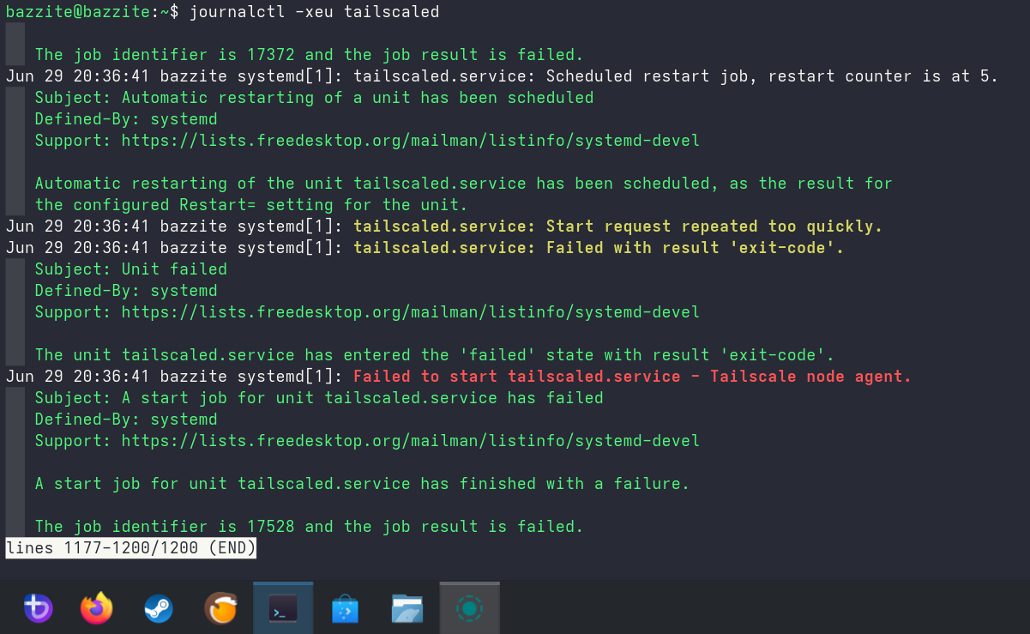Click red 'Failed to start tailscaled.service' message
The height and width of the screenshot is (634, 1030).
[x=632, y=376]
